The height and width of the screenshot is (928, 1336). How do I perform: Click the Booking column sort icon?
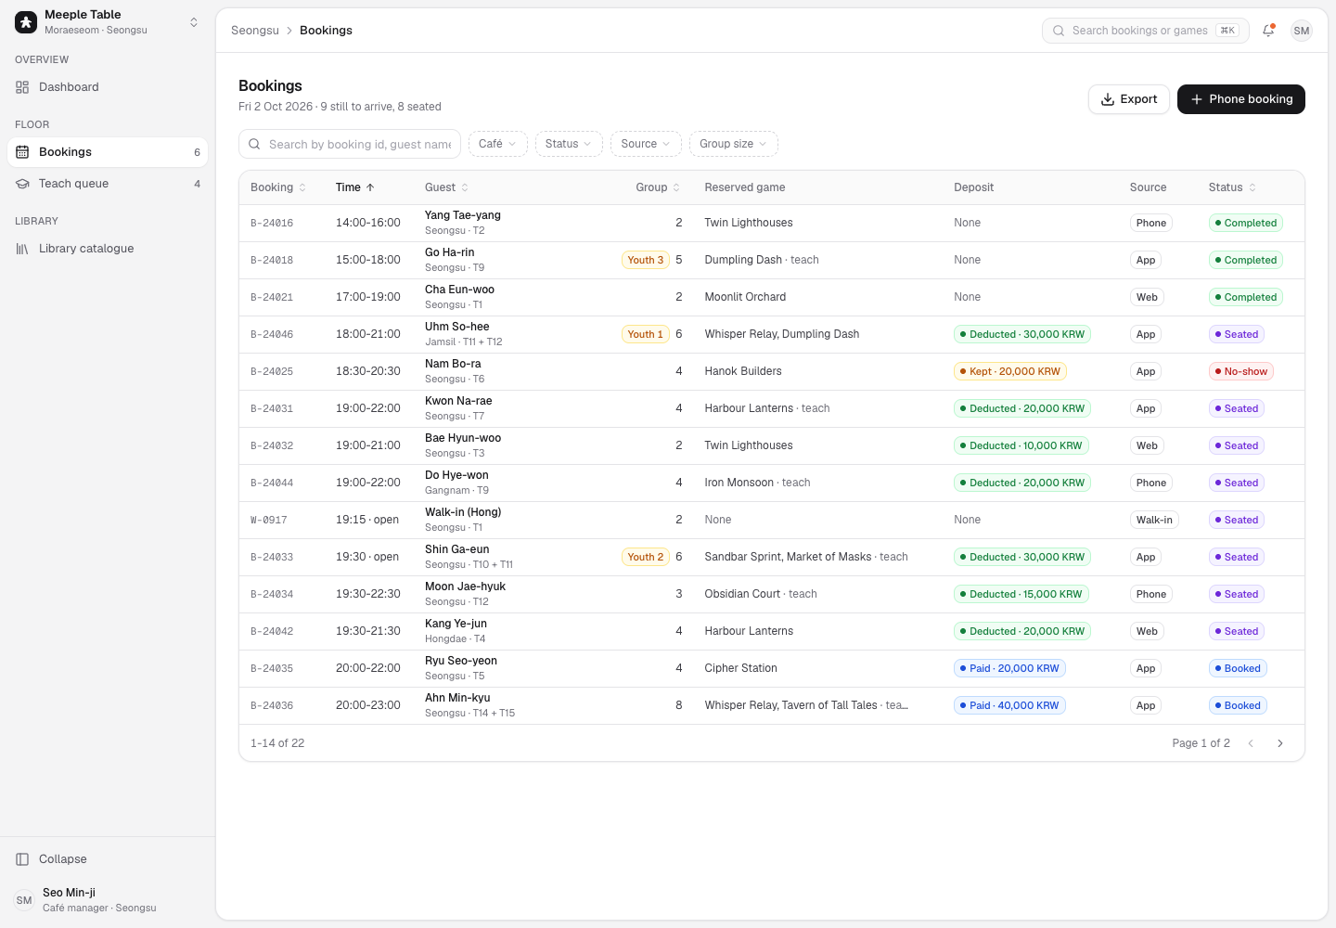coord(302,187)
